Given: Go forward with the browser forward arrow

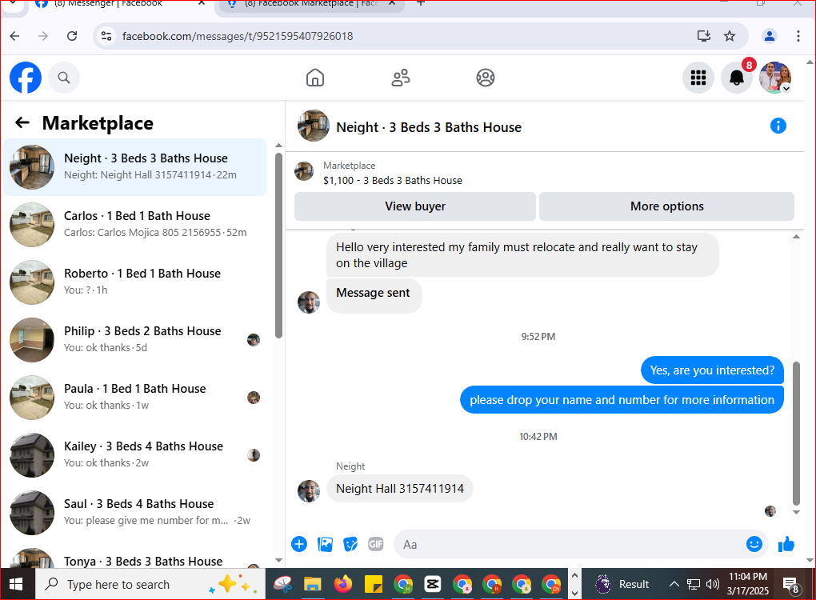Looking at the screenshot, I should pyautogui.click(x=43, y=36).
